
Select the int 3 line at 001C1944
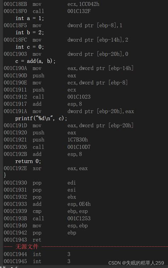(37, 254)
